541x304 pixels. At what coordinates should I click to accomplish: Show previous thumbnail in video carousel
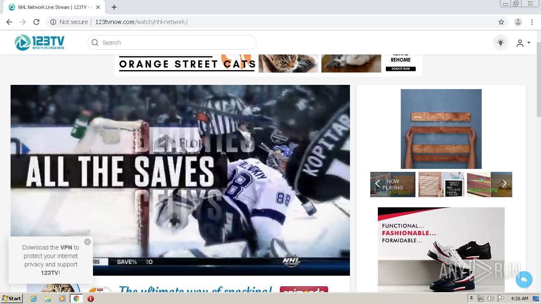(x=377, y=184)
